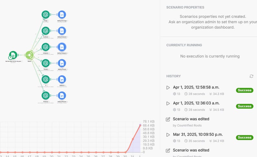Screen dimensions: 257x157
Task: Open the OpenAI module labeled Threads
Action: pyautogui.click(x=46, y=63)
